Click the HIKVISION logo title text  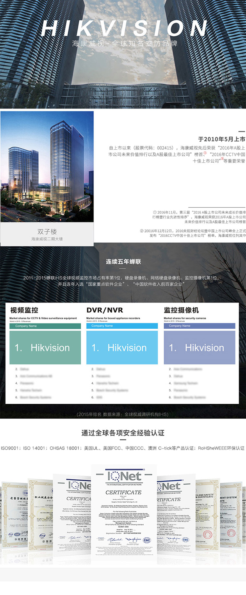click(124, 29)
